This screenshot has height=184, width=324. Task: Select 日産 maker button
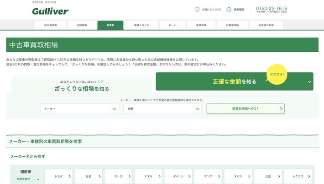(x=89, y=176)
